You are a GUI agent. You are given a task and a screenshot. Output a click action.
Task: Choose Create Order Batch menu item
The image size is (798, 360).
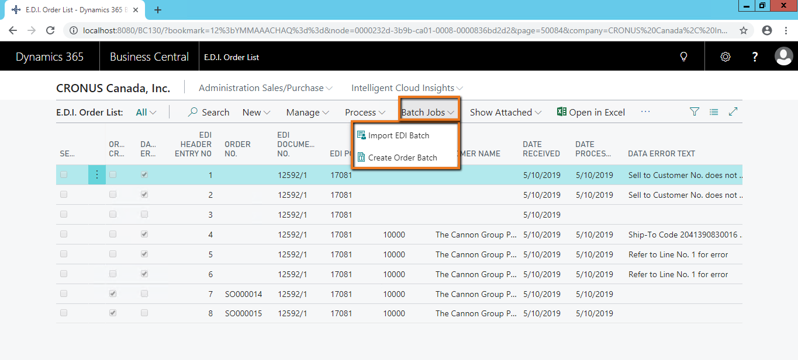point(402,158)
